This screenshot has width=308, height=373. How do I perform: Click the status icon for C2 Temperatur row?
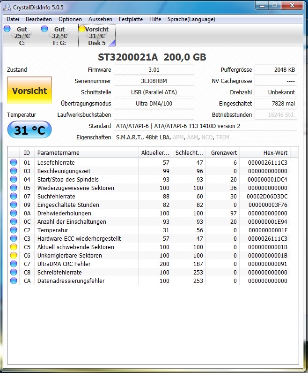pyautogui.click(x=14, y=230)
